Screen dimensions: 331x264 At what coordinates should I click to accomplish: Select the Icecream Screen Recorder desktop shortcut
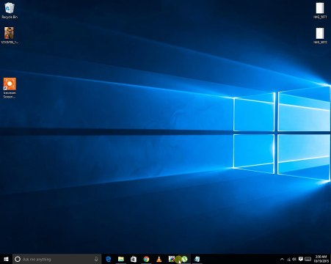click(x=10, y=88)
